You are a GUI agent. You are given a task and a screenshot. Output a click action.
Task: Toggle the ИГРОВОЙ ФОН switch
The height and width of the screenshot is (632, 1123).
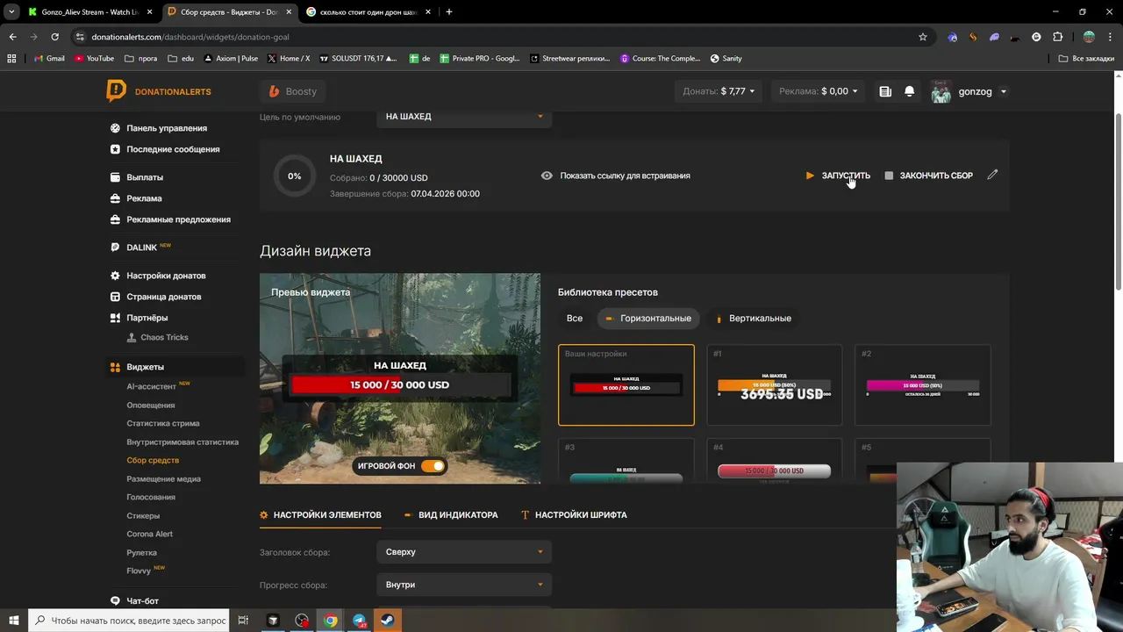(433, 466)
